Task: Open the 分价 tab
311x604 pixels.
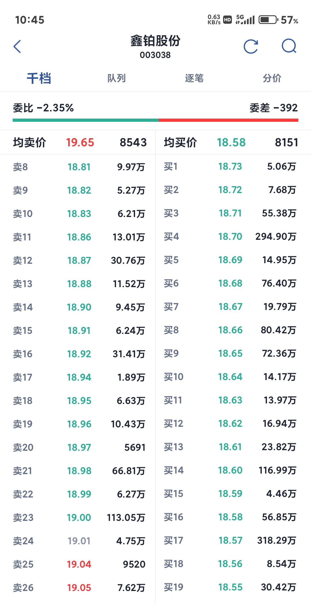Action: 272,78
